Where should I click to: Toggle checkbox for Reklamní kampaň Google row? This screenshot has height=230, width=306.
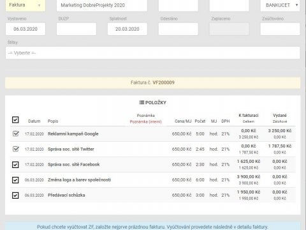coord(15,134)
